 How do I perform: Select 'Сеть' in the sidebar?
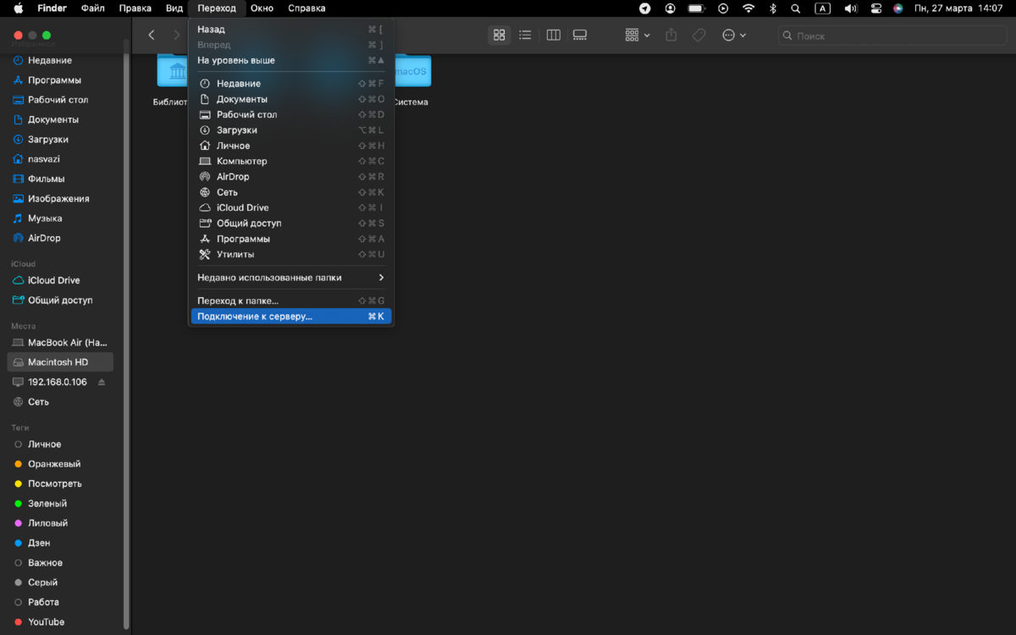(59, 402)
